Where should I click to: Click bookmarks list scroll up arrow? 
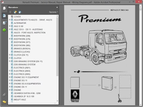57,16
